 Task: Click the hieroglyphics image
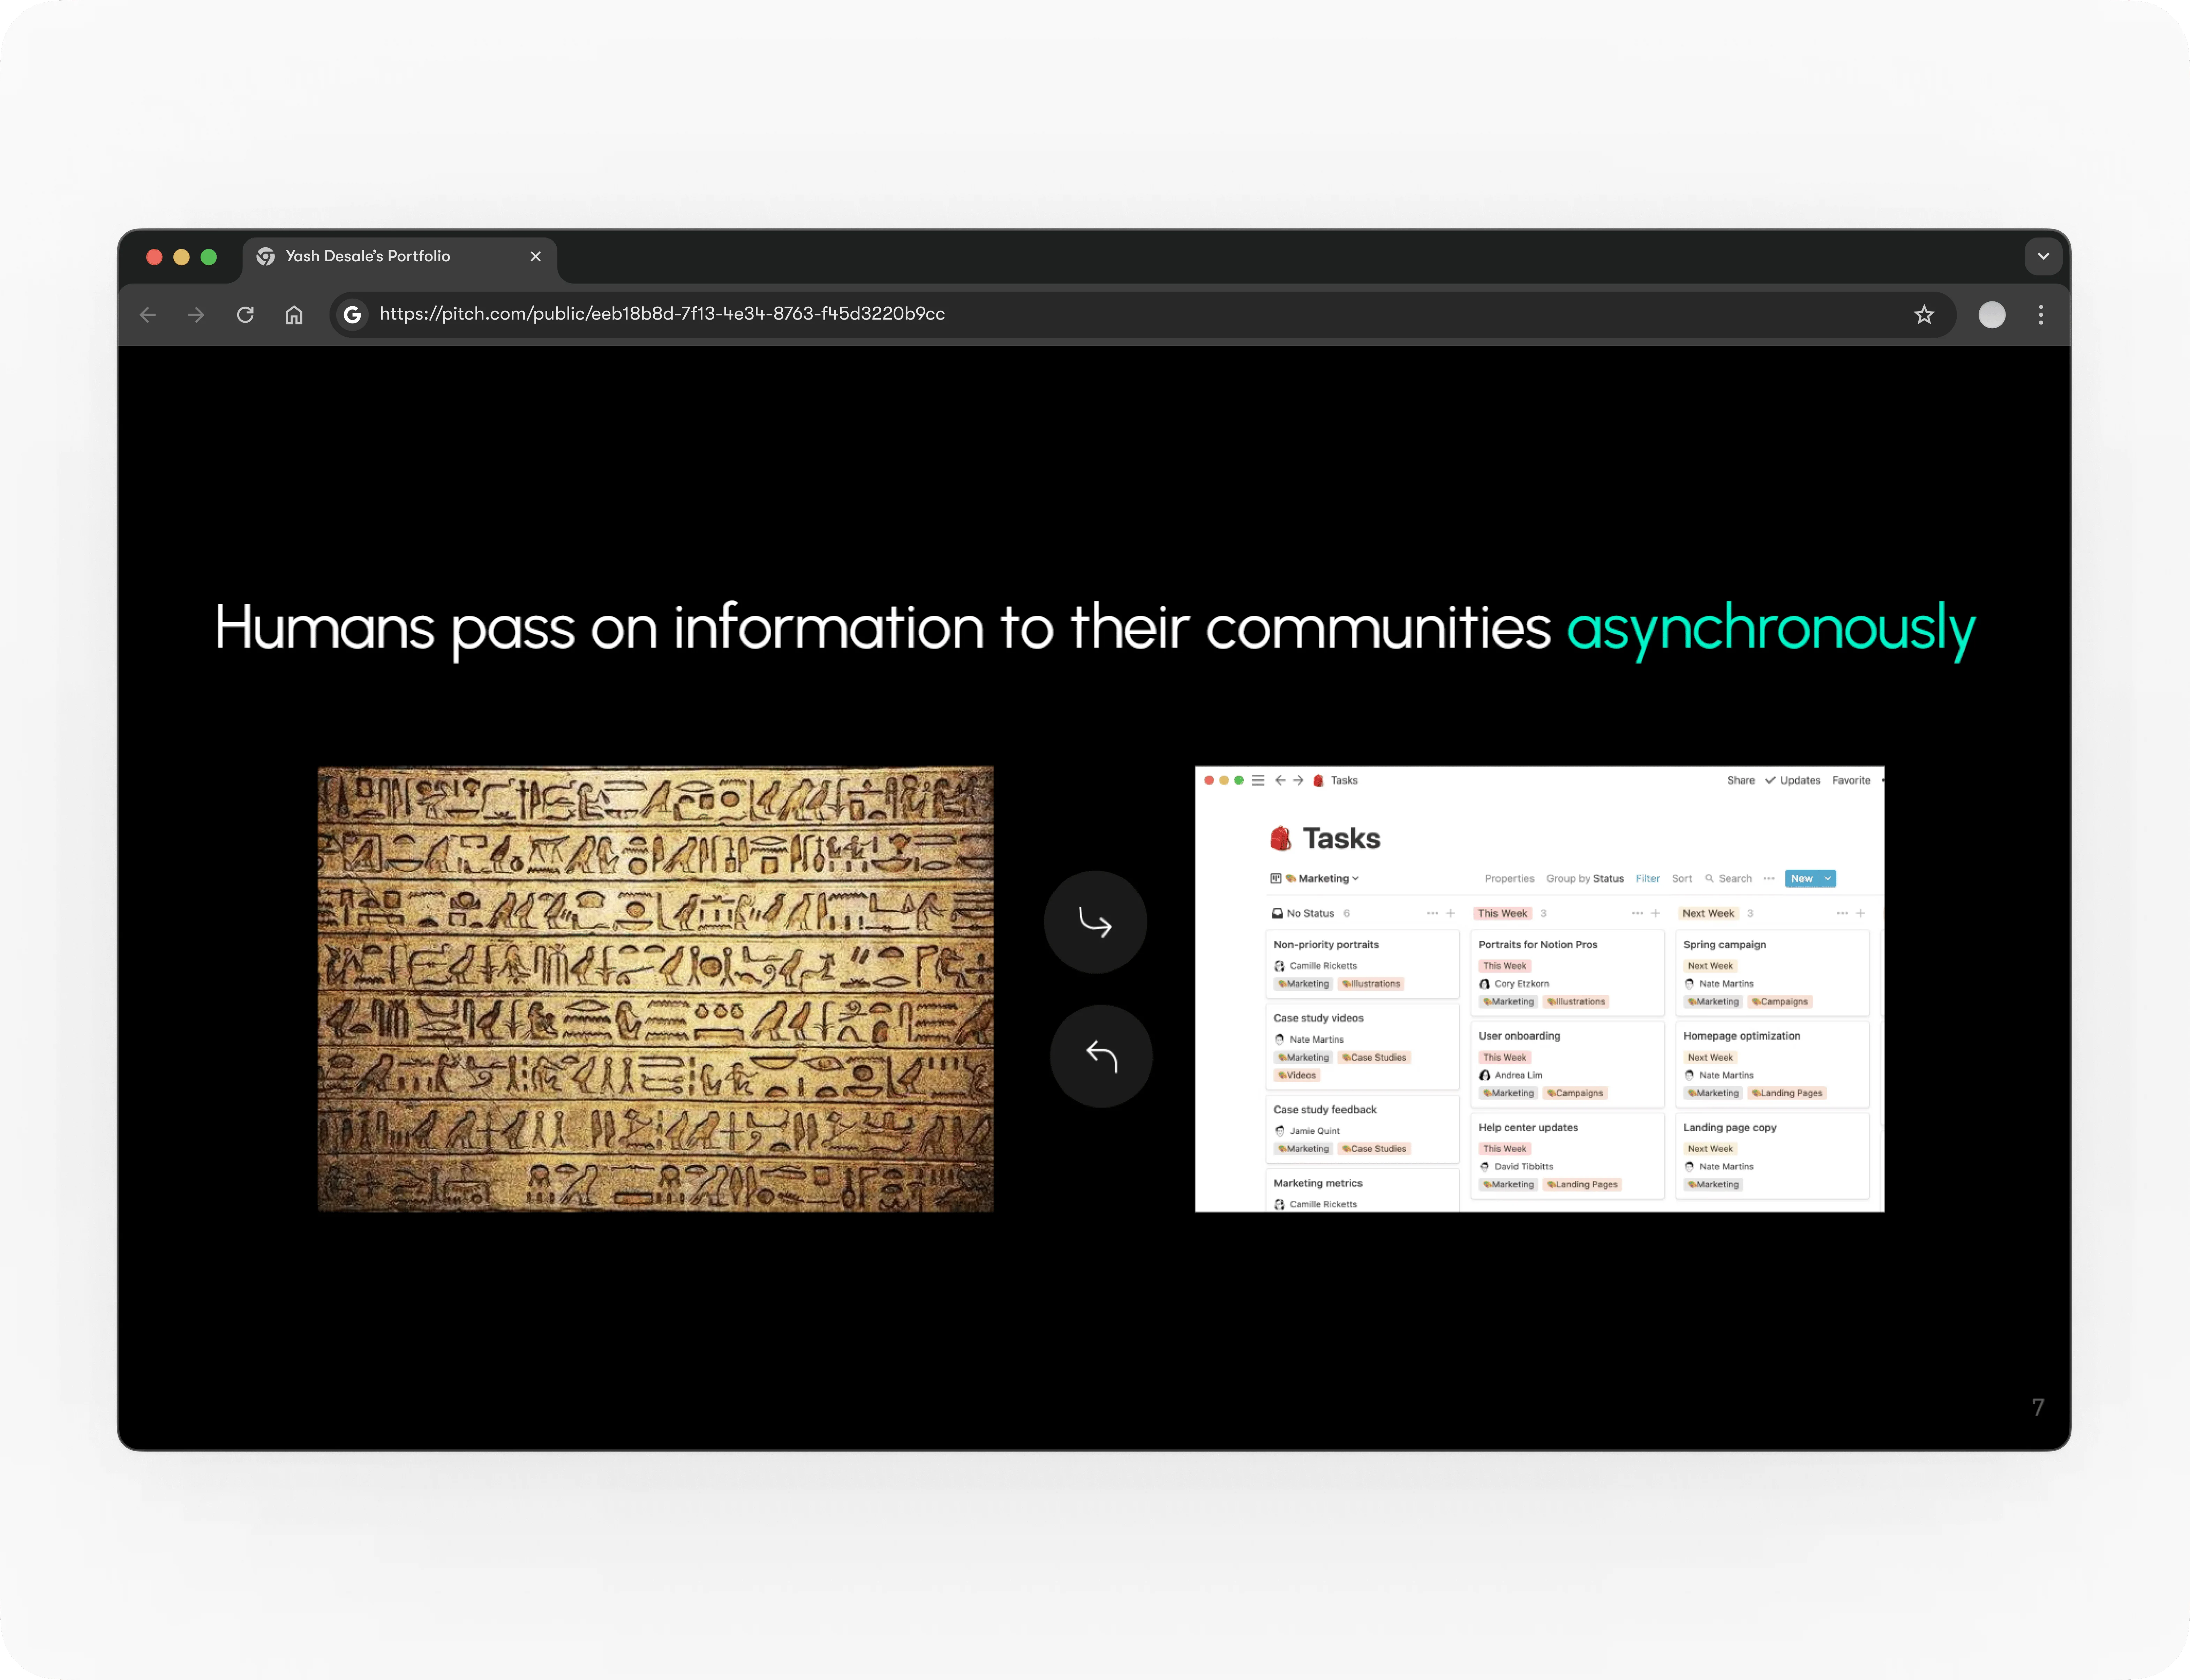click(x=656, y=989)
